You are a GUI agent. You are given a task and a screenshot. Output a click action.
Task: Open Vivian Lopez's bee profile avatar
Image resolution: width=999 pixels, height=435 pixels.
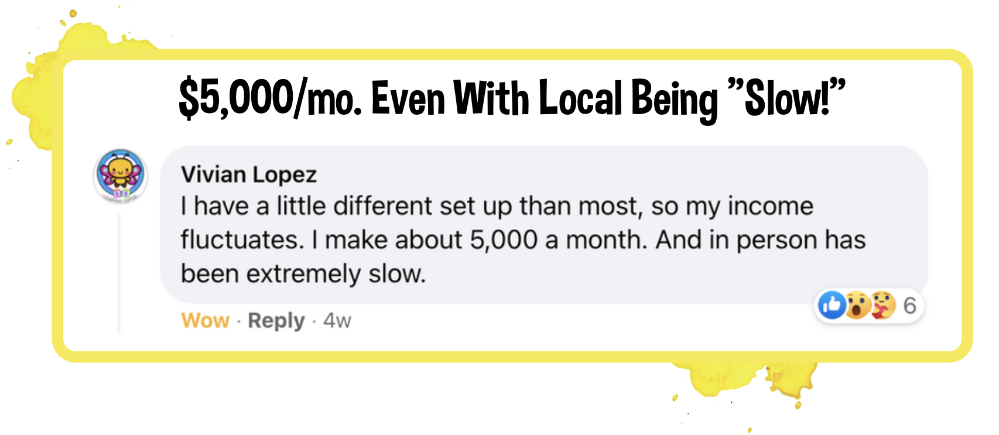click(121, 176)
